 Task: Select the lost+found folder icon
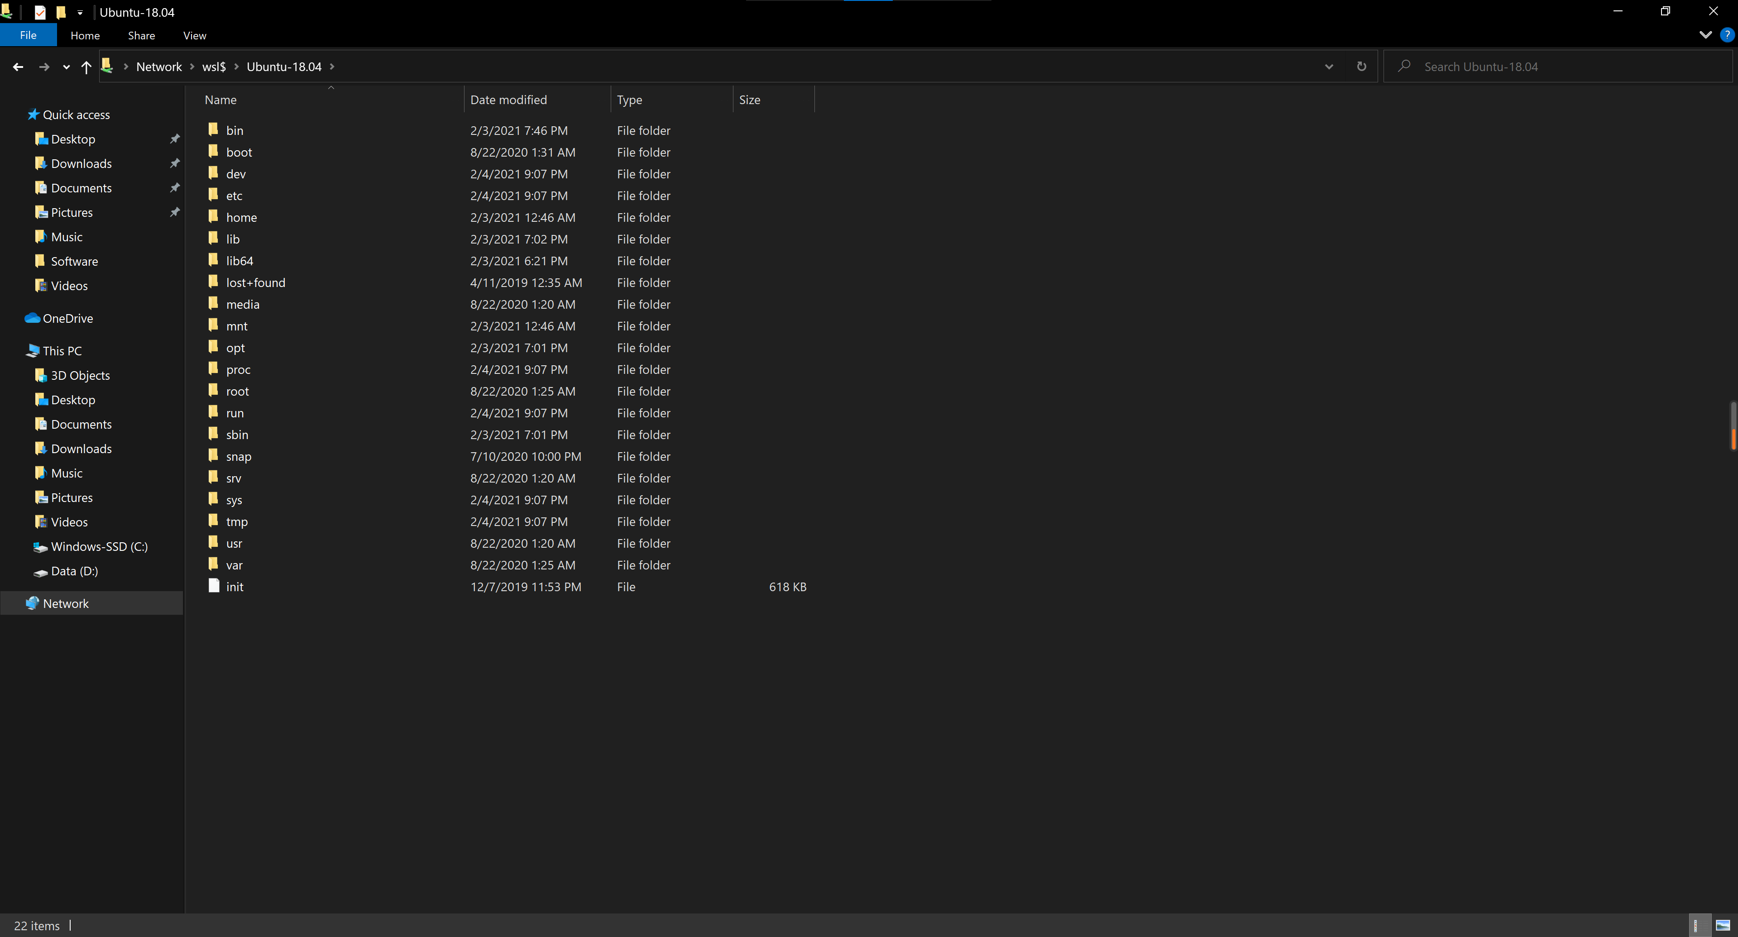pyautogui.click(x=213, y=281)
